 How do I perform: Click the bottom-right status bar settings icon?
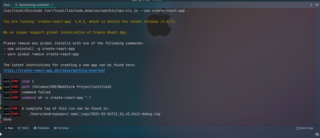(x=317, y=134)
